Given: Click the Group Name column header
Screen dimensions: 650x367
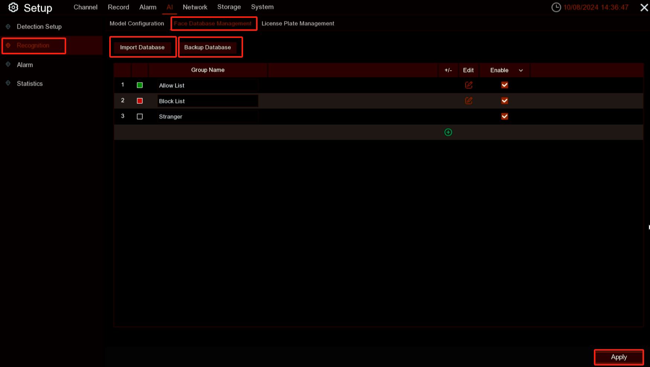Looking at the screenshot, I should tap(208, 70).
